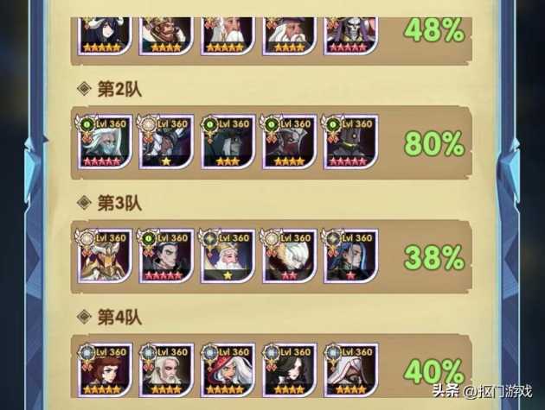The image size is (545, 410).
Task: Click the 80% win rate value
Action: [434, 143]
